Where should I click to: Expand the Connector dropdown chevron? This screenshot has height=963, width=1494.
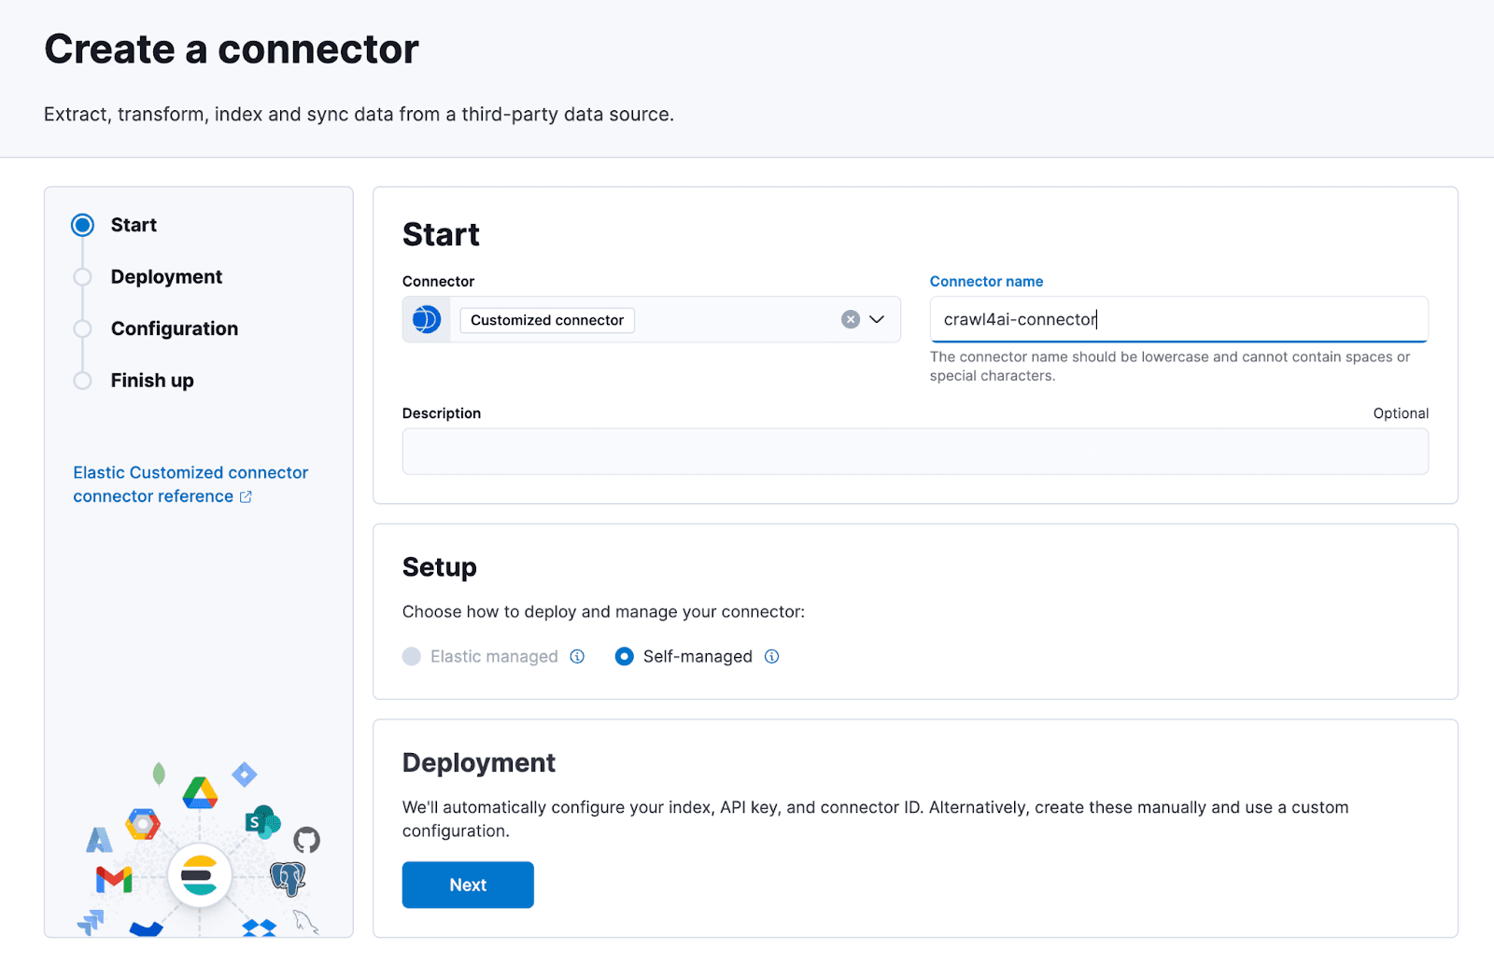(877, 319)
